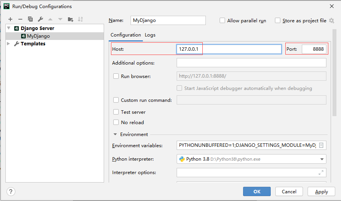Remove configuration with minus icon
This screenshot has width=341, height=201.
point(20,19)
